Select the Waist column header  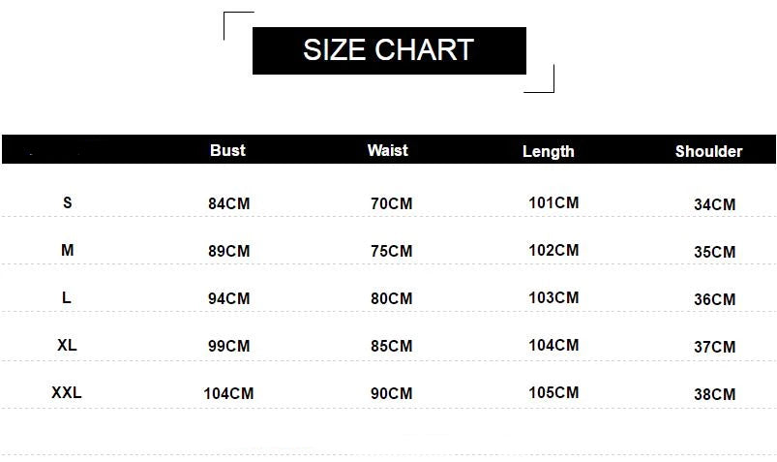(387, 150)
